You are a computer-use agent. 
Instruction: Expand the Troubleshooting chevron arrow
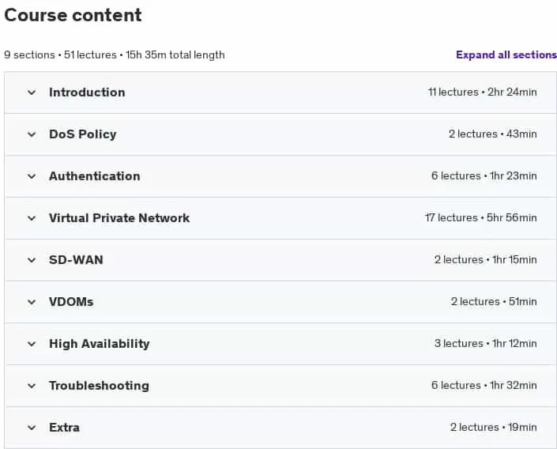(32, 386)
